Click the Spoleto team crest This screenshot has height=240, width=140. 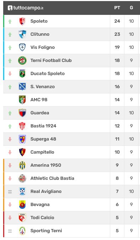coord(22,21)
